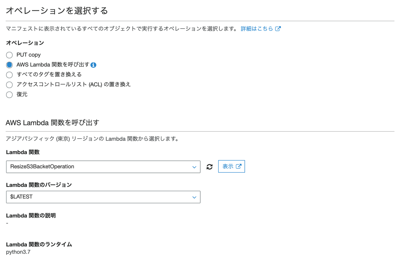Click the info icon beside AWS Lambda option
This screenshot has height=262, width=404.
(x=94, y=65)
